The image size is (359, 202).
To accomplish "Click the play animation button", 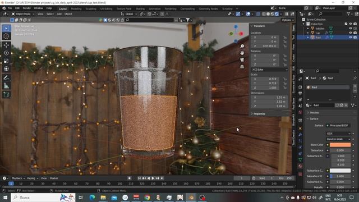I will [153, 178].
